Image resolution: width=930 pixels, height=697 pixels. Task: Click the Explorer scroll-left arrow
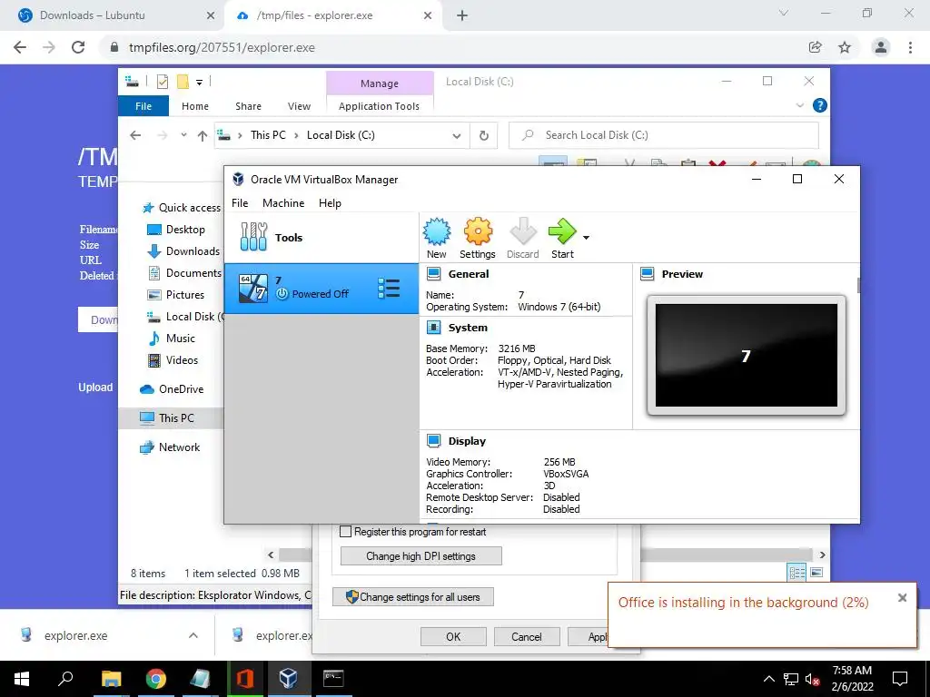(271, 555)
